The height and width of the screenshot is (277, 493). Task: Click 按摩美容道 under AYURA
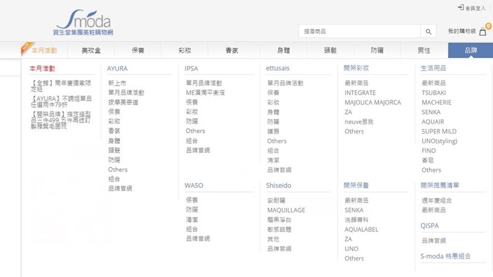tap(123, 102)
